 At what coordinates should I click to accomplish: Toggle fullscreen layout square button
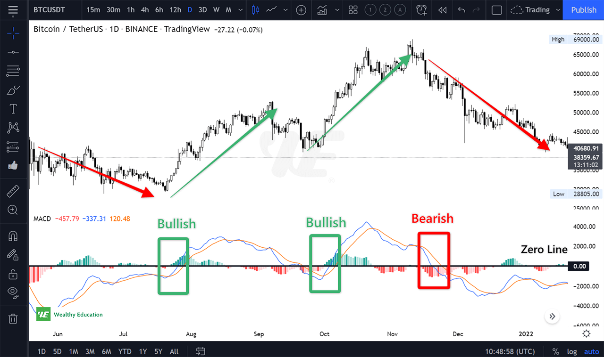pos(496,10)
